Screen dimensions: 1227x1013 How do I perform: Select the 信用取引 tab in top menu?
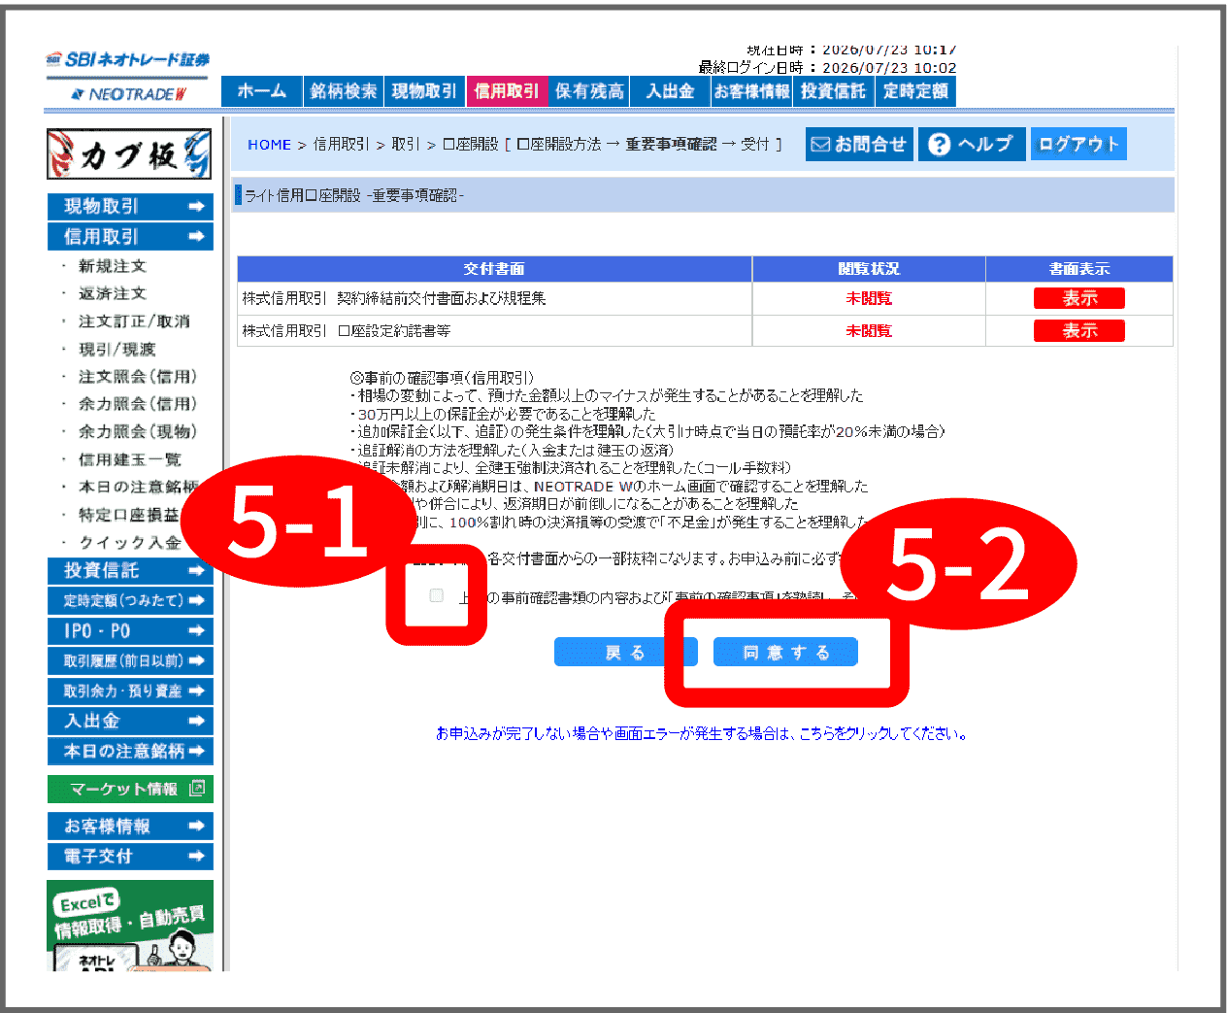(x=507, y=91)
